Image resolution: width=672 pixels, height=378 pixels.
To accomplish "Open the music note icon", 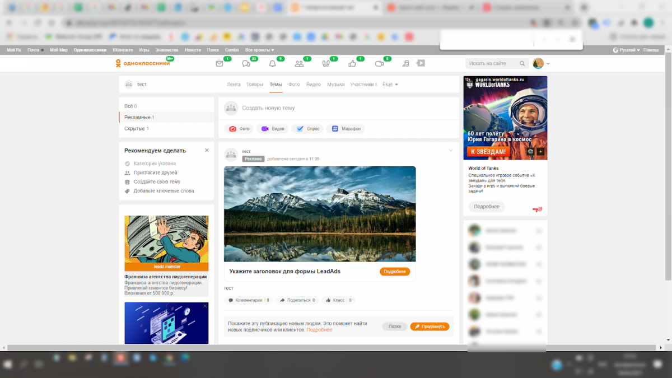I will pyautogui.click(x=406, y=64).
